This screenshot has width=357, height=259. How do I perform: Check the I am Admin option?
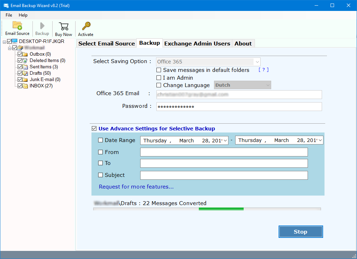coord(159,78)
